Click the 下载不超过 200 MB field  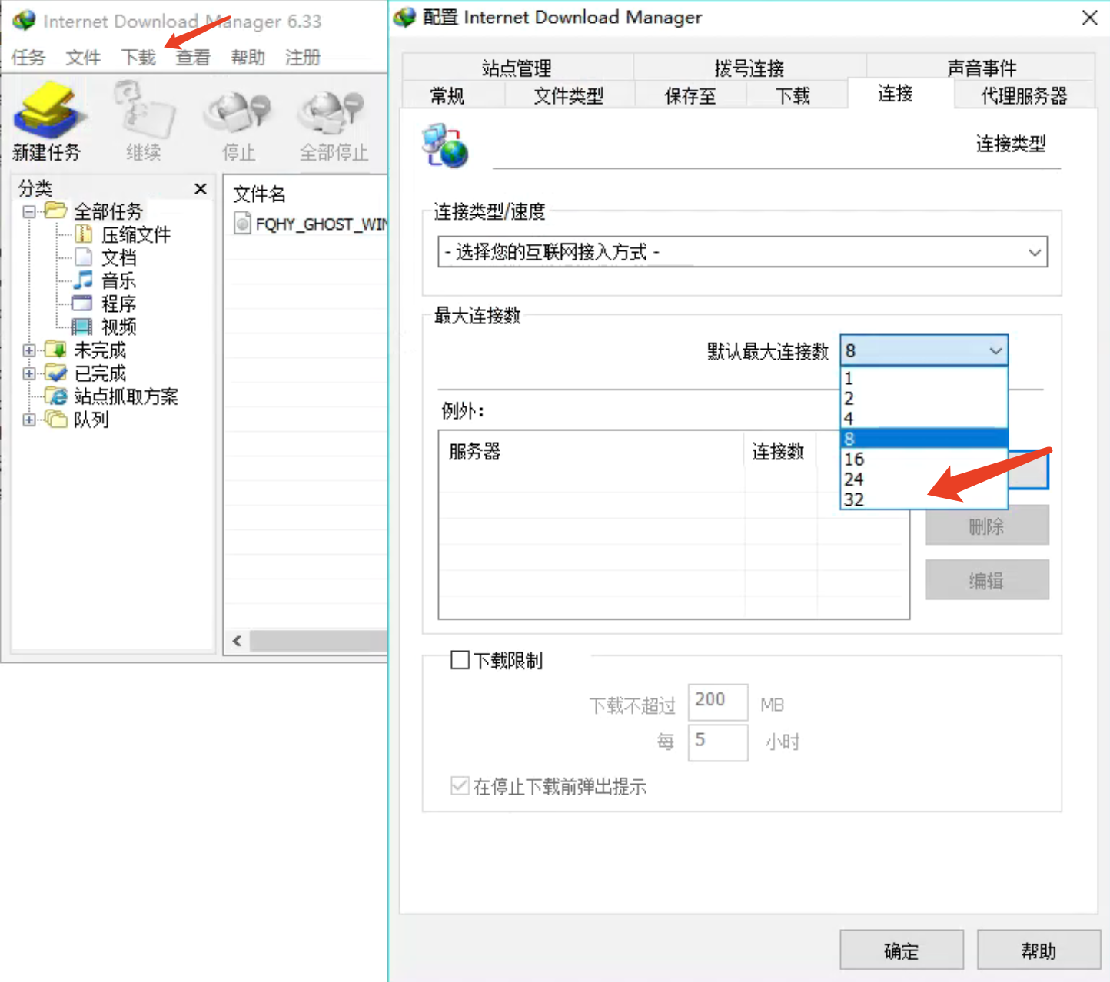coord(718,702)
